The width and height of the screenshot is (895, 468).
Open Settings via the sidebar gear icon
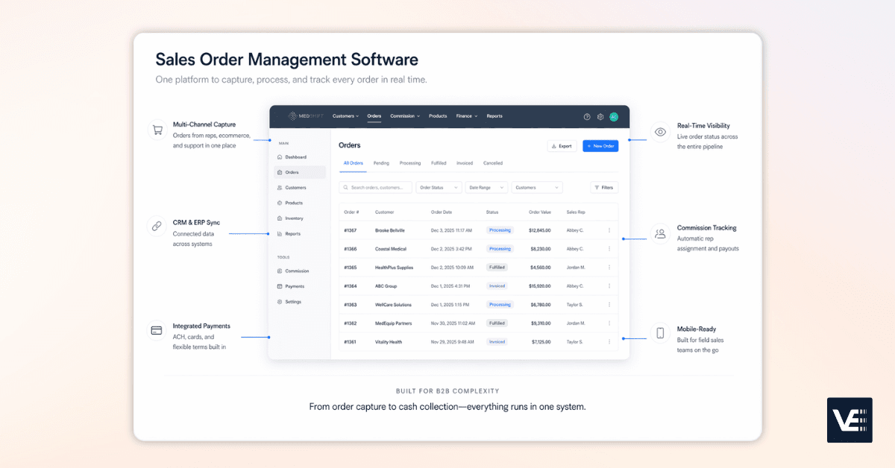click(x=292, y=302)
